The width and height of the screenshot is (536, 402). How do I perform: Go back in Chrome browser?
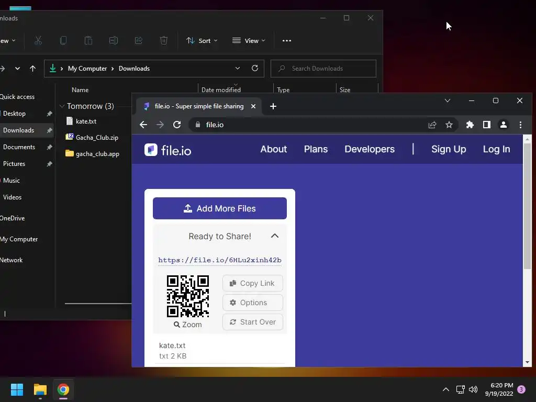coord(143,125)
